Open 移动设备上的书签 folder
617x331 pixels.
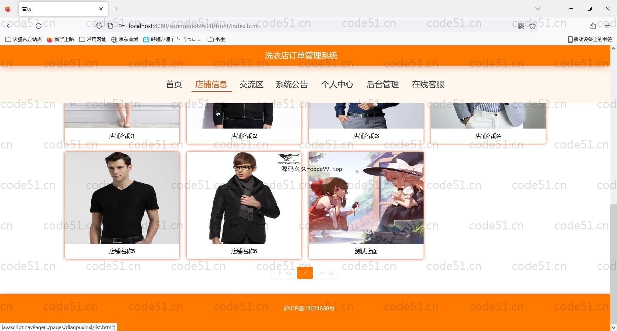(x=590, y=39)
